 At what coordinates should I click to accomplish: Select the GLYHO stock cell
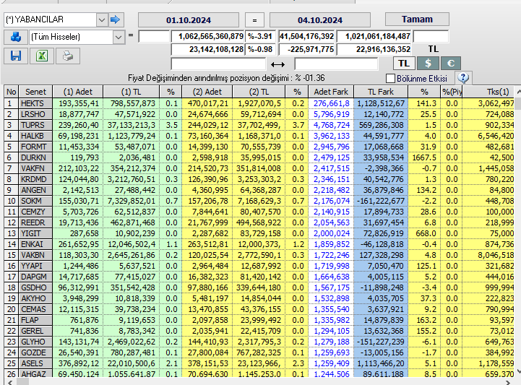coord(35,342)
